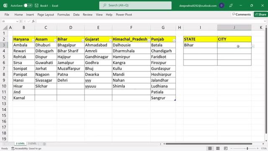This screenshot has width=268, height=151.
Task: Switch to the Home ribbon tab
Action: (18, 15)
